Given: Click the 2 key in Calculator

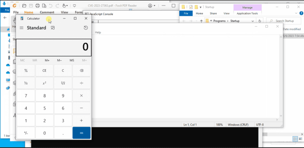Looking at the screenshot, I should click(x=44, y=120).
